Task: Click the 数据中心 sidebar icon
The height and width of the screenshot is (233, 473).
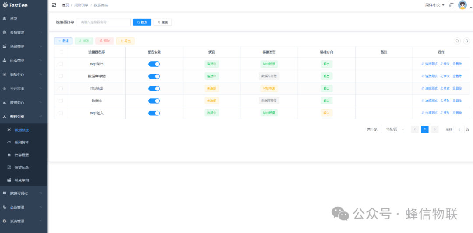Action: (4, 102)
